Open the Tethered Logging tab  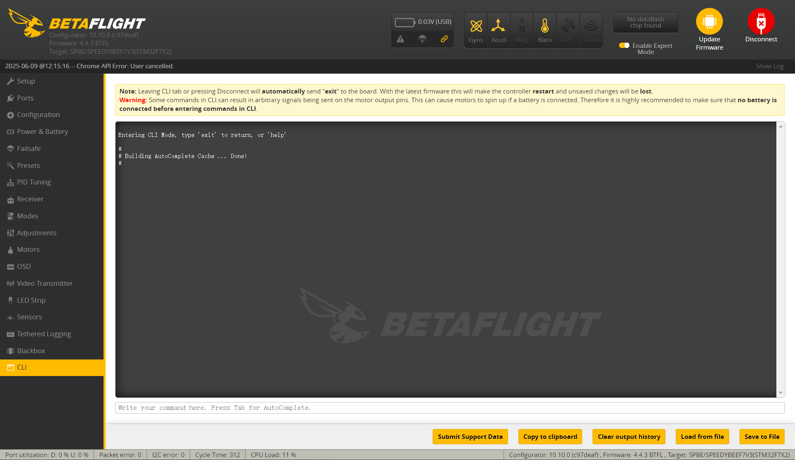[x=52, y=334]
